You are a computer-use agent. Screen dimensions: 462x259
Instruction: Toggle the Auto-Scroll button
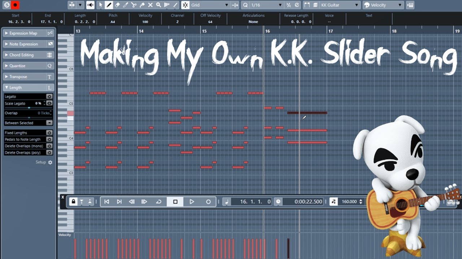pos(73,5)
